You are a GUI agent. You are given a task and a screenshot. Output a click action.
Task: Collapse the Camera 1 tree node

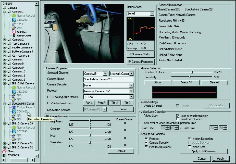pos(5,11)
